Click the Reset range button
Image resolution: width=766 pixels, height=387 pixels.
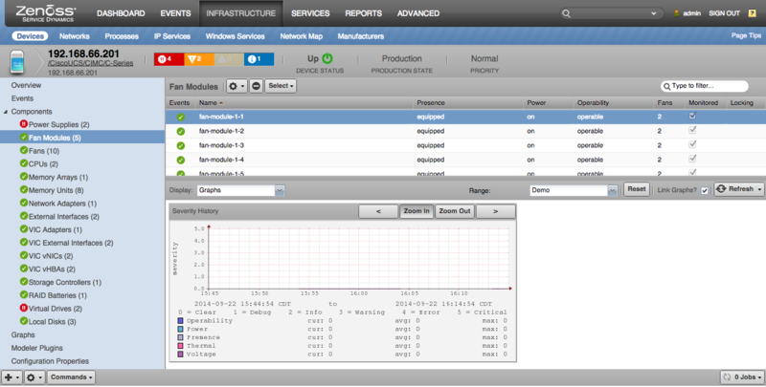(x=636, y=189)
